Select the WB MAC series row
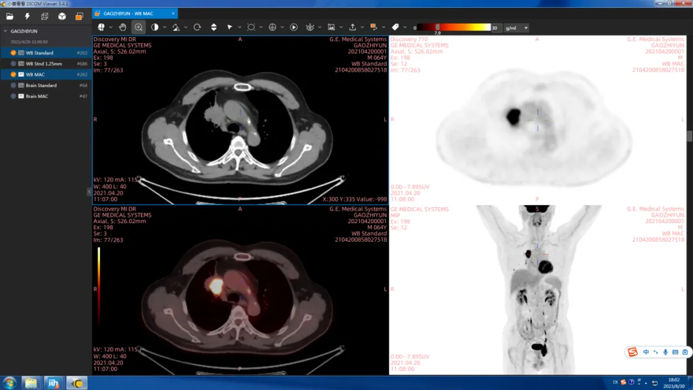Viewport: 693px width, 390px height. click(x=46, y=74)
